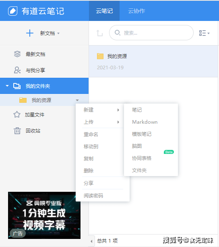Click the 新文档 button label
The height and width of the screenshot is (247, 219).
48,33
